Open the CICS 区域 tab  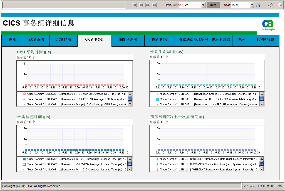(63, 39)
